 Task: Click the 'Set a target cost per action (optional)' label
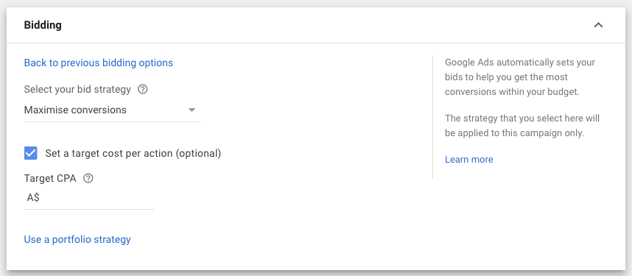tap(133, 153)
